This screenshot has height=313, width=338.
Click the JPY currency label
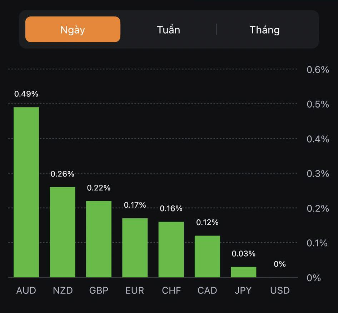tap(244, 290)
